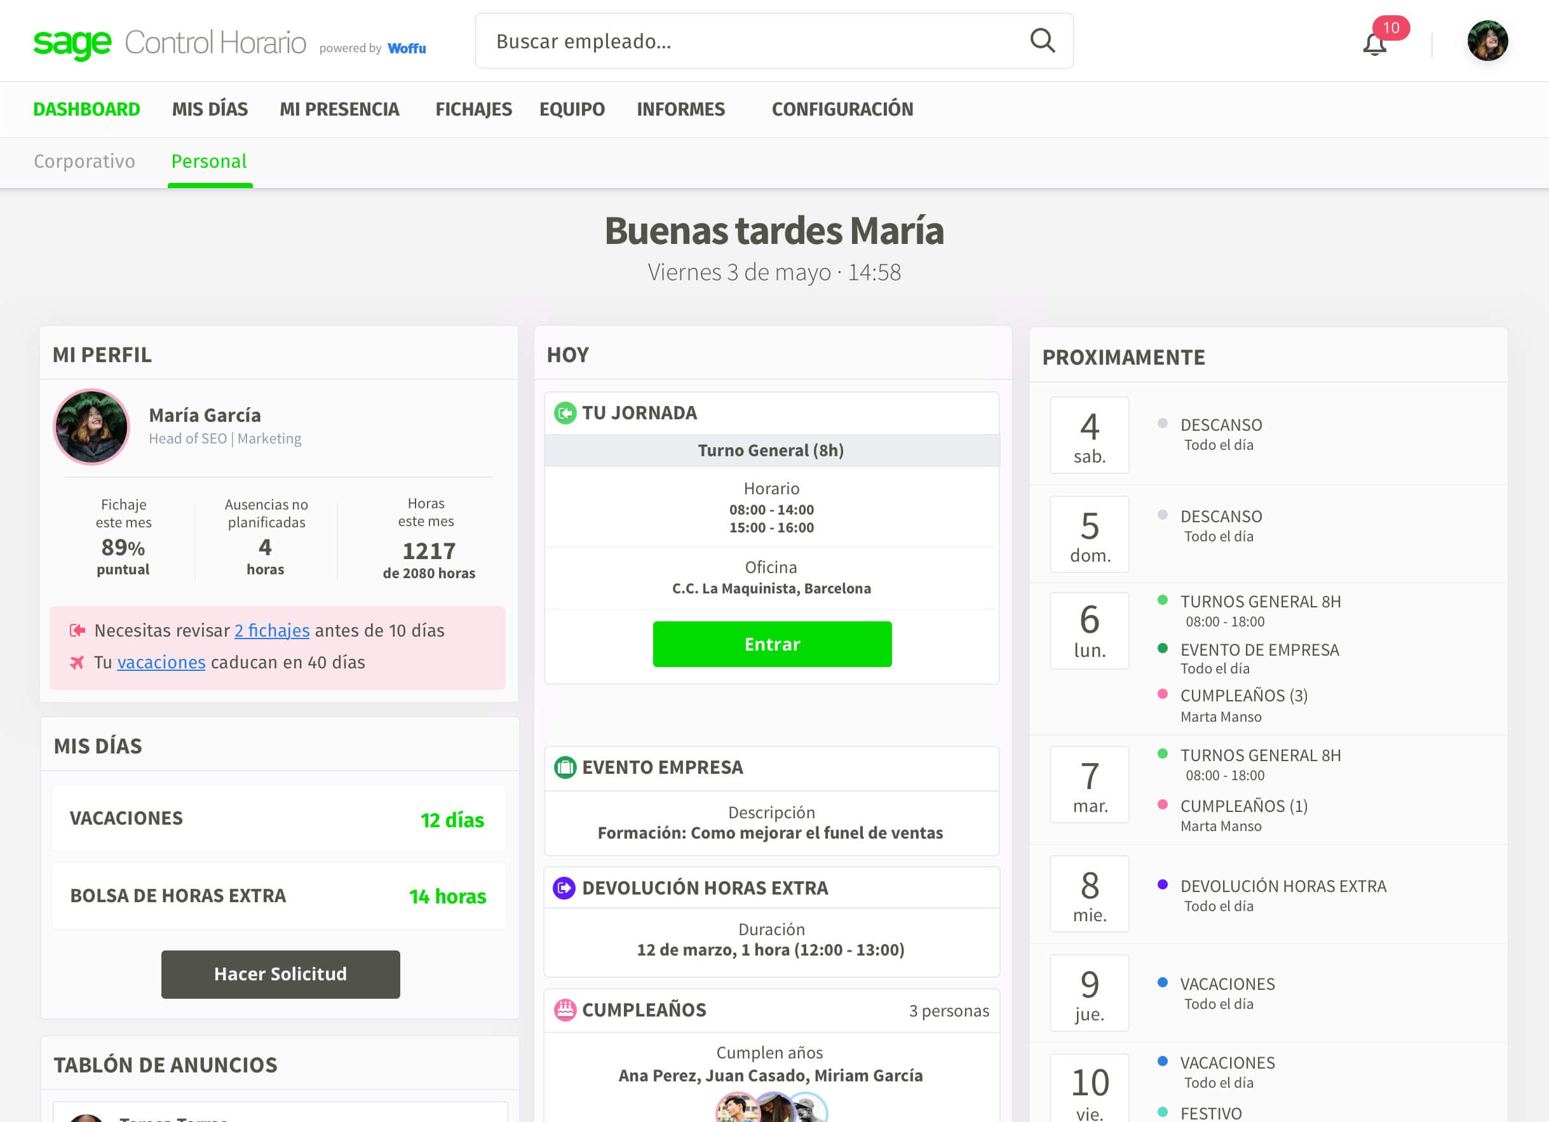Open the vacaciones link
Image resolution: width=1549 pixels, height=1122 pixels.
161,663
